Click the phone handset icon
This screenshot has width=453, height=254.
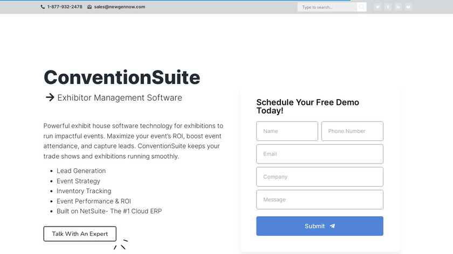tap(43, 7)
